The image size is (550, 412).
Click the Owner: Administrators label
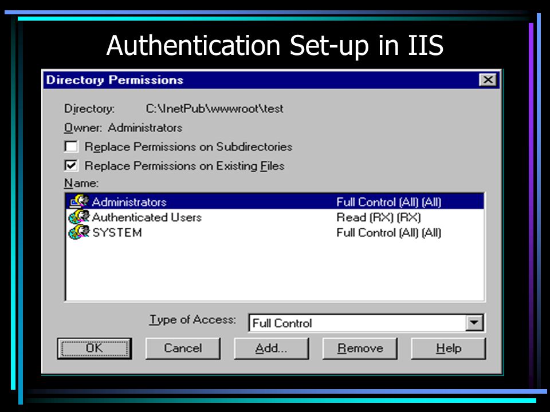[123, 128]
